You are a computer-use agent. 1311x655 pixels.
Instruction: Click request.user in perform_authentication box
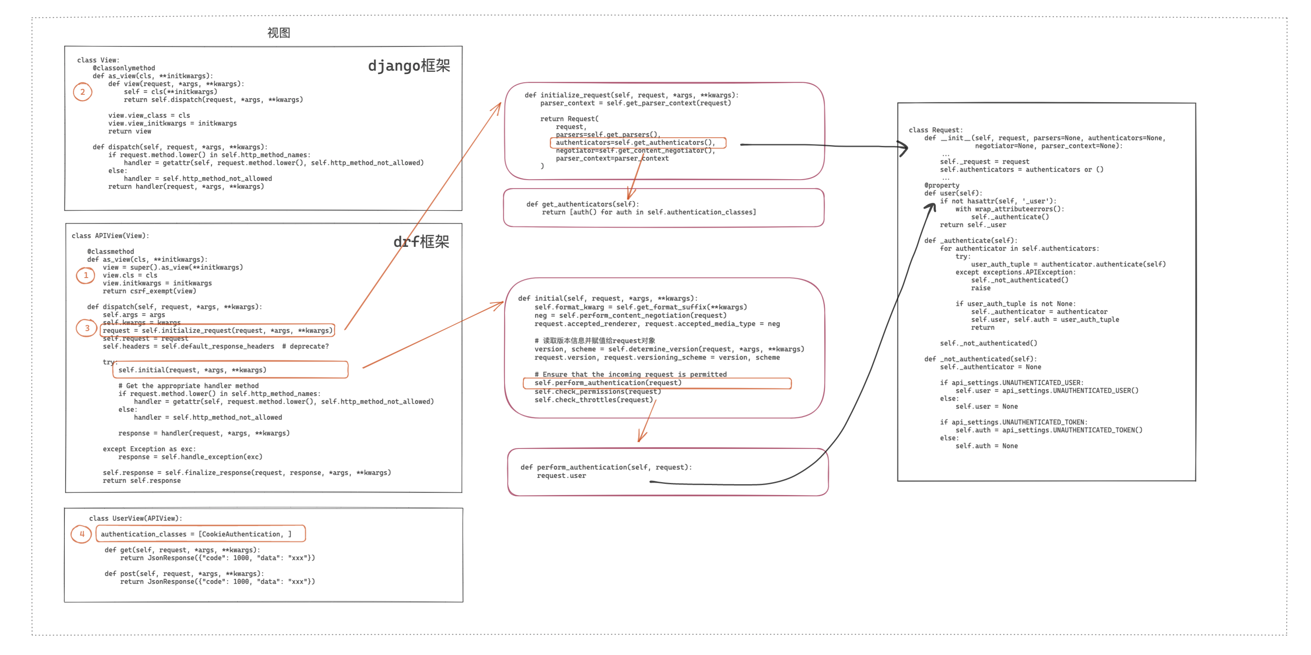[x=561, y=476]
